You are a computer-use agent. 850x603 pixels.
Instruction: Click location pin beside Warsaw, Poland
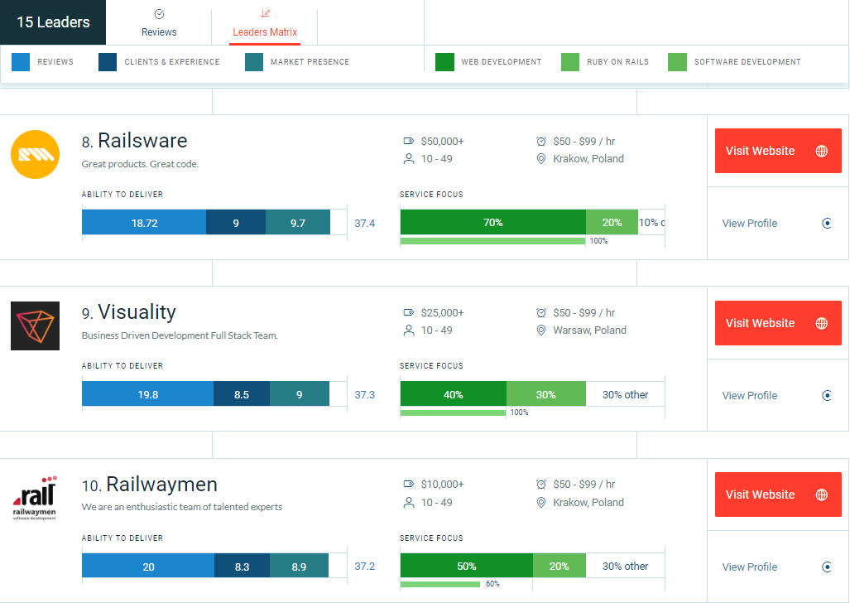click(x=541, y=330)
